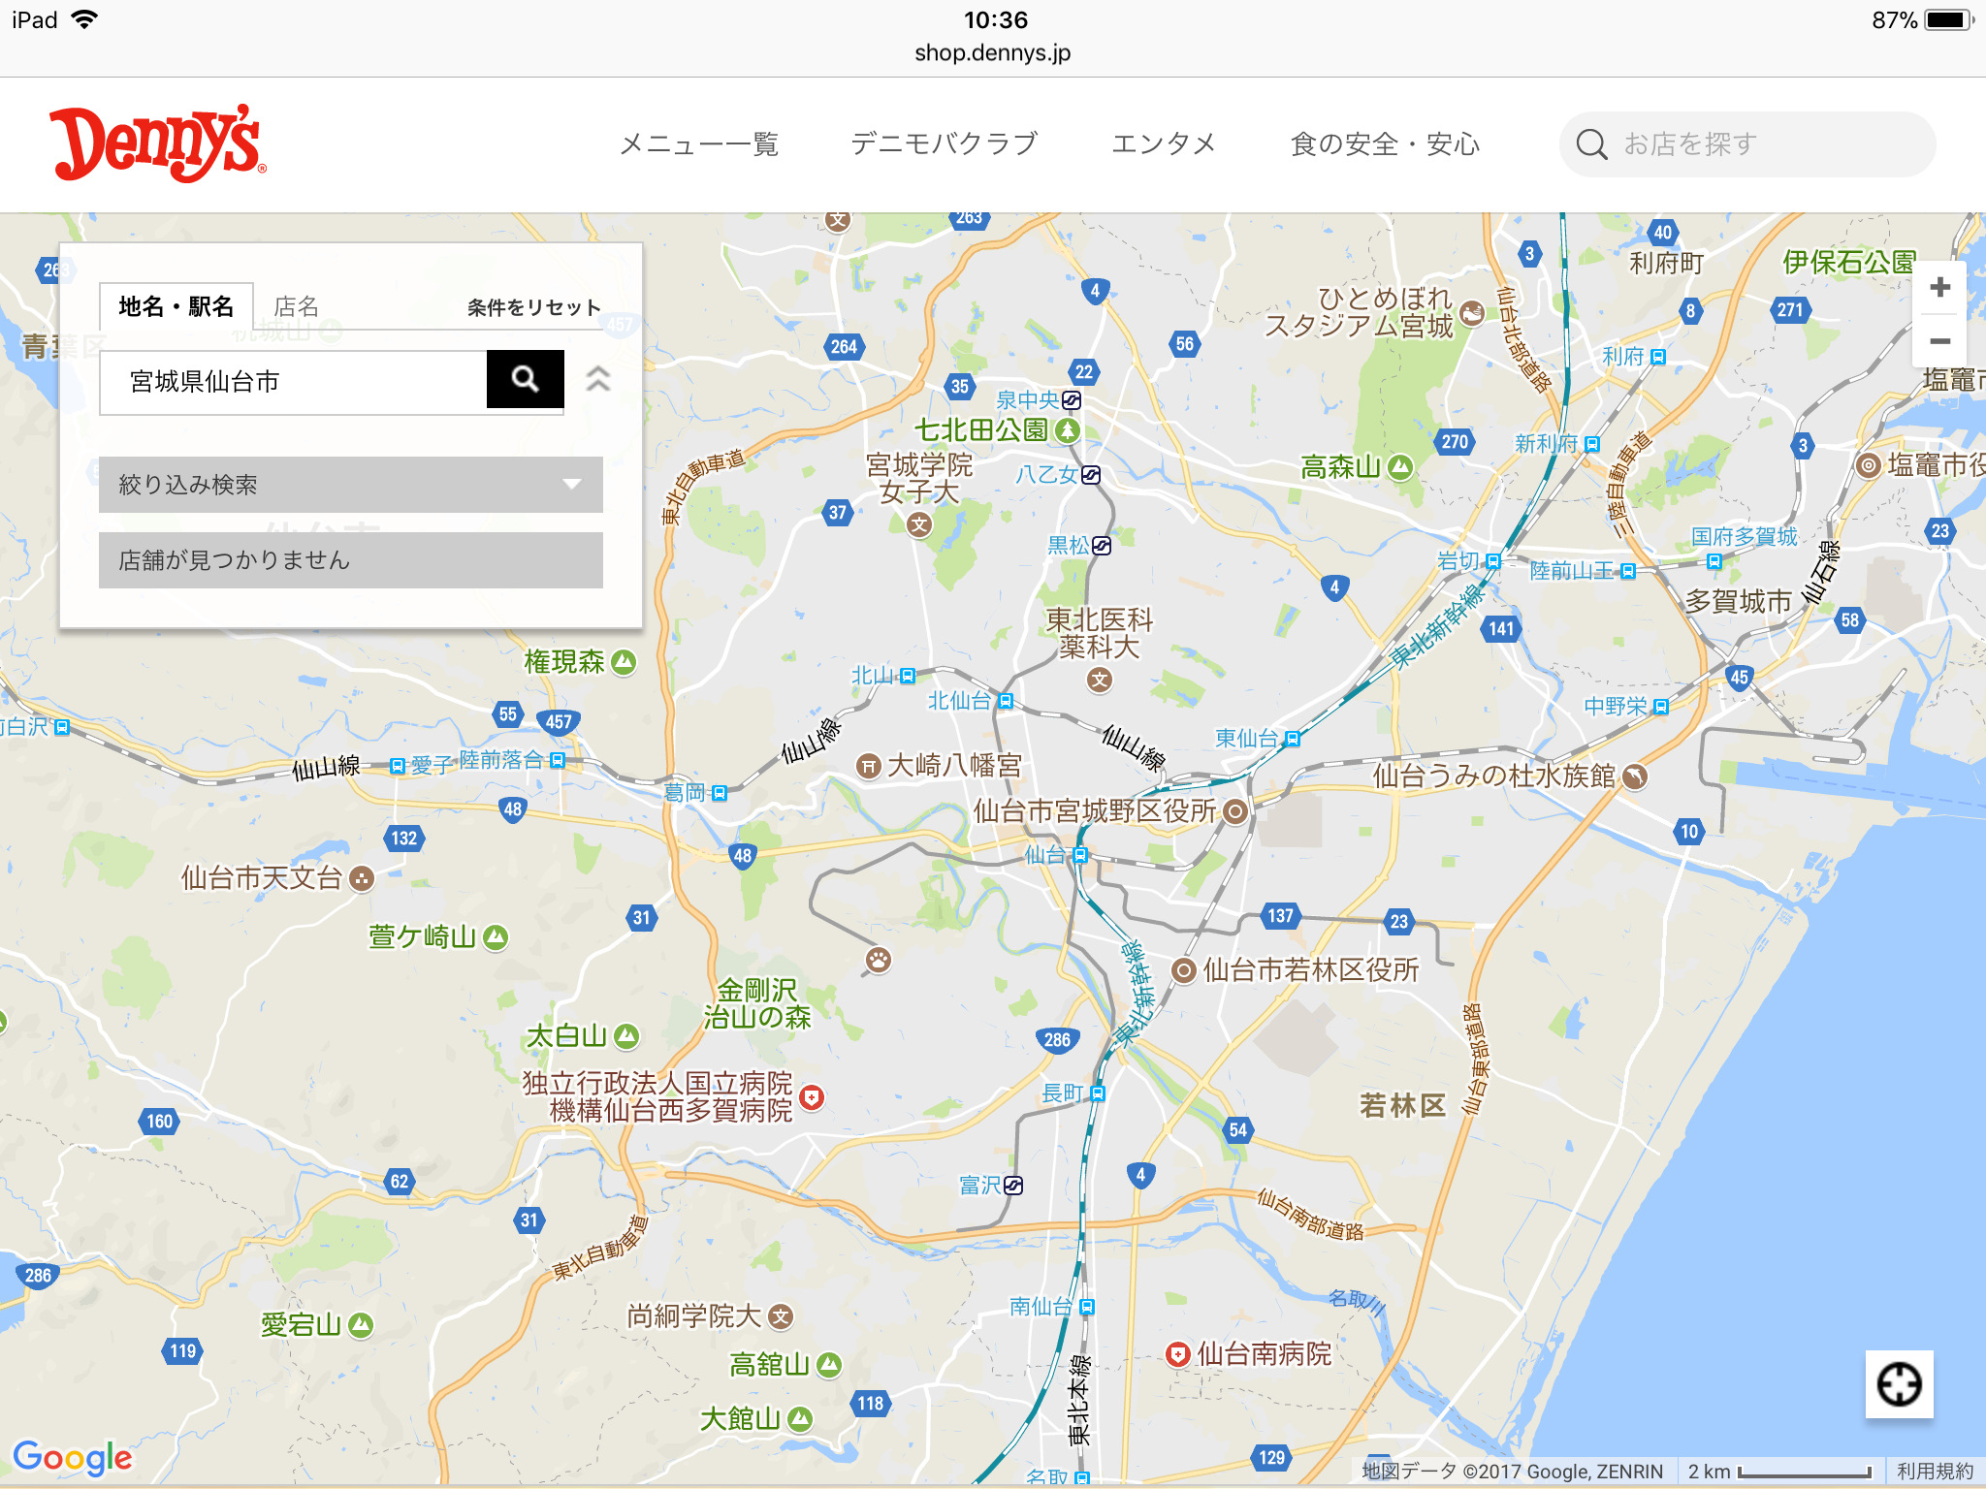Click 八乙女 station icon
The height and width of the screenshot is (1489, 1986).
1091,475
